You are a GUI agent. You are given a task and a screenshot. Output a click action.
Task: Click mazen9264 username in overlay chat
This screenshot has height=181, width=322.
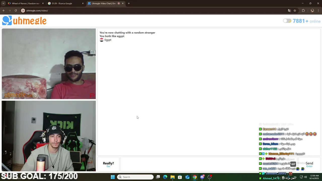(x=270, y=164)
